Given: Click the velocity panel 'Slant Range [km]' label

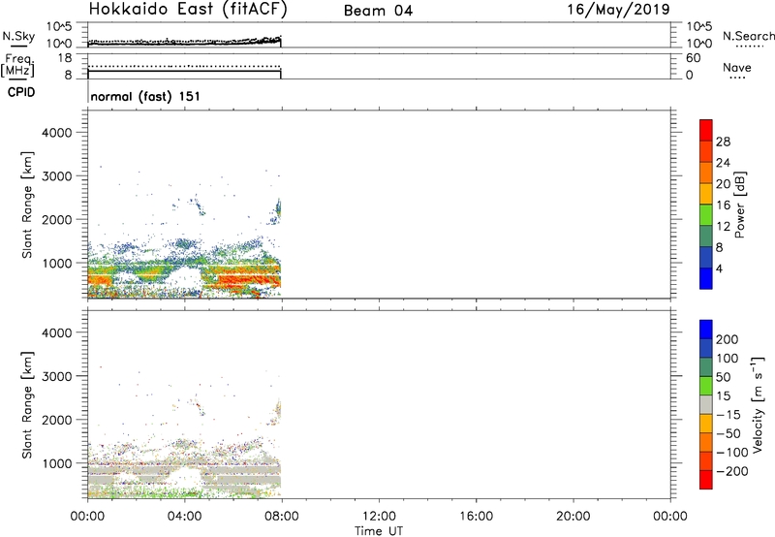Looking at the screenshot, I should (x=27, y=405).
